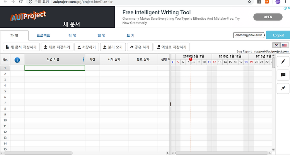Image resolution: width=290 pixels, height=155 pixels.
Task: Open the 보 기 tab
Action: (x=130, y=35)
